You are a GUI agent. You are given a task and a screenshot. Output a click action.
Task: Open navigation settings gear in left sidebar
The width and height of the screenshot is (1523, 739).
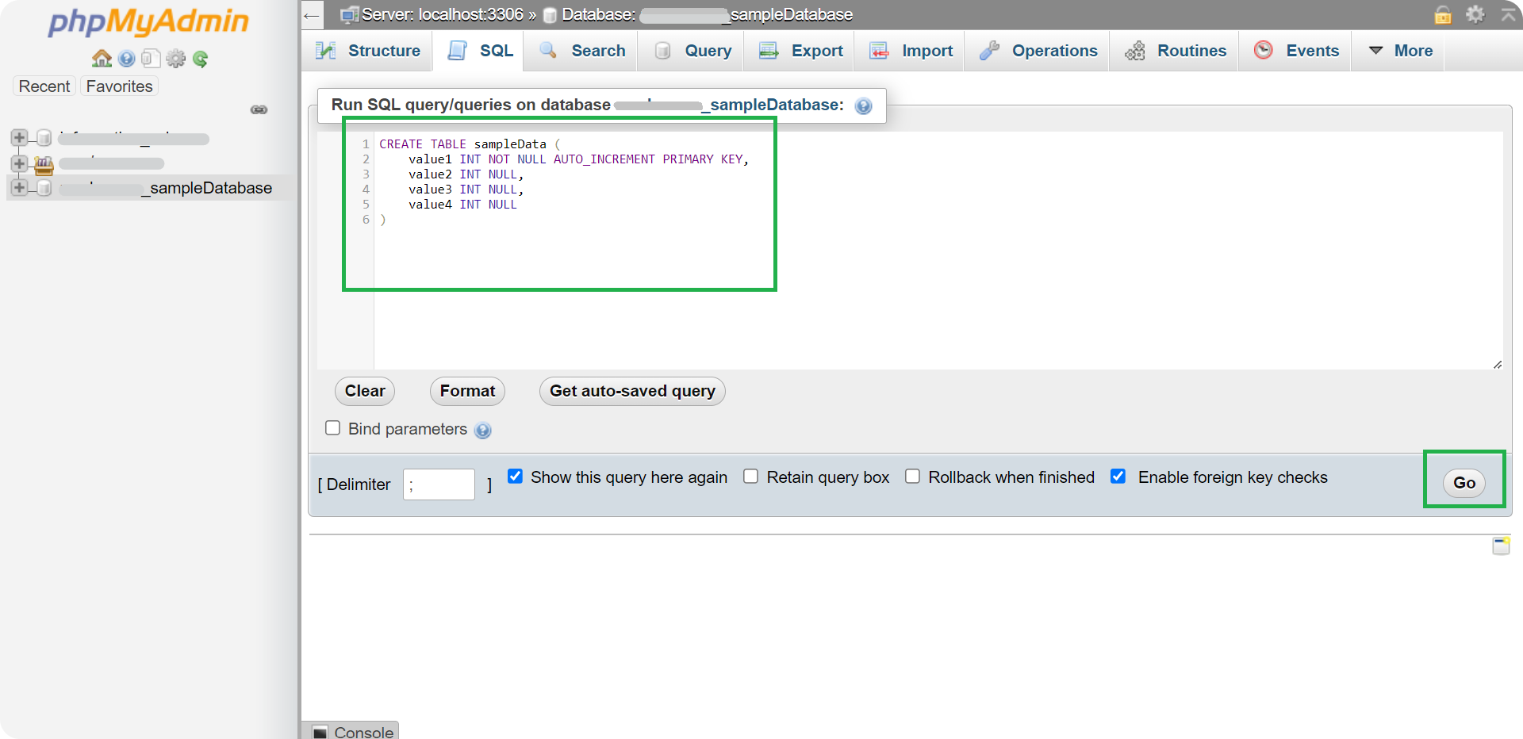pyautogui.click(x=175, y=59)
